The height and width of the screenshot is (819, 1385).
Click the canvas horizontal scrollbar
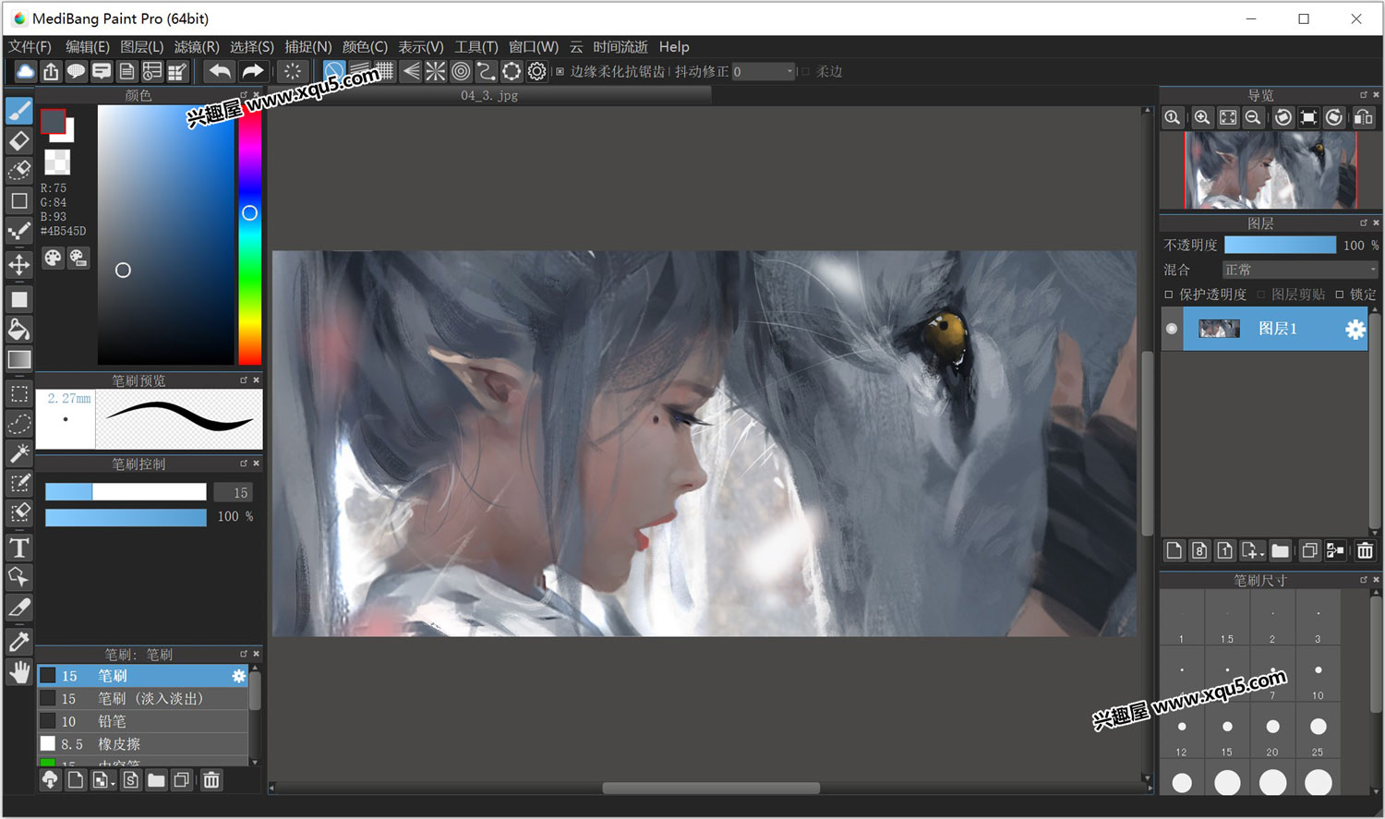(x=711, y=788)
